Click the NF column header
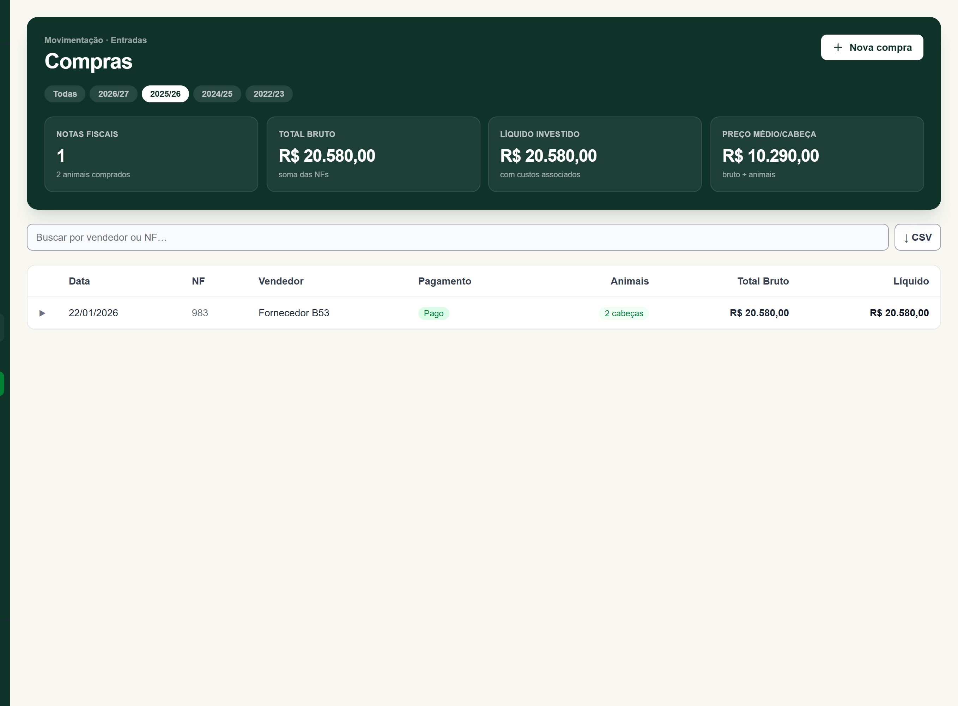The height and width of the screenshot is (706, 958). pyautogui.click(x=198, y=281)
